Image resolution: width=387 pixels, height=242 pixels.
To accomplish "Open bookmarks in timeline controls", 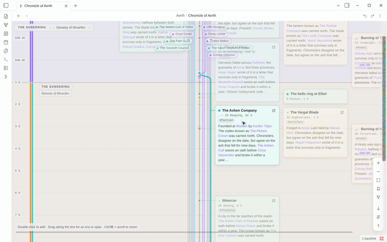I will point(379,189).
